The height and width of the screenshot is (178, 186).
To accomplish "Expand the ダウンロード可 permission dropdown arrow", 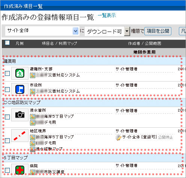I will 127,31.
